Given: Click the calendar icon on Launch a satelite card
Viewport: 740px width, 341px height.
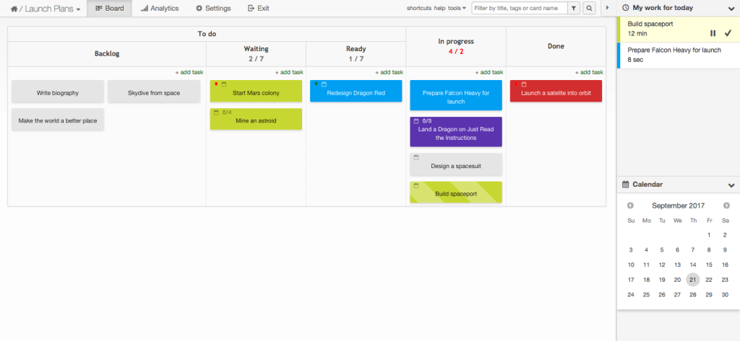Looking at the screenshot, I should 524,84.
